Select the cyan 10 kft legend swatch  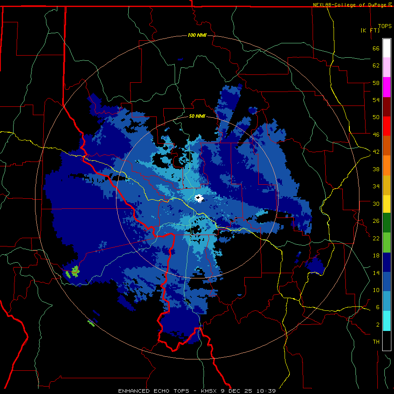(387, 321)
